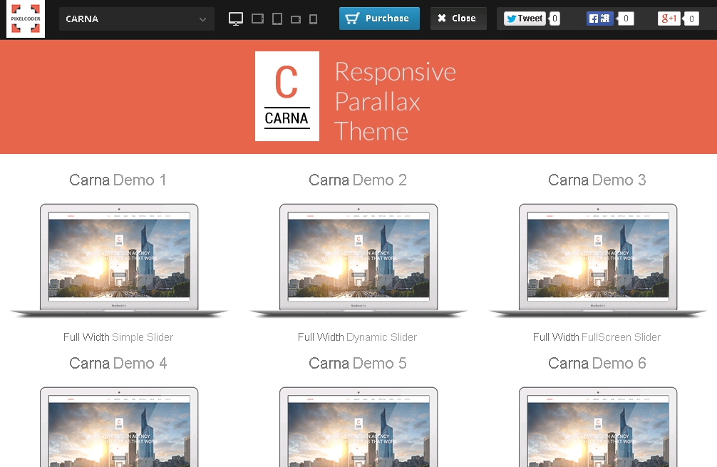Close the preview bar
Screen dimensions: 717x467
[x=458, y=19]
